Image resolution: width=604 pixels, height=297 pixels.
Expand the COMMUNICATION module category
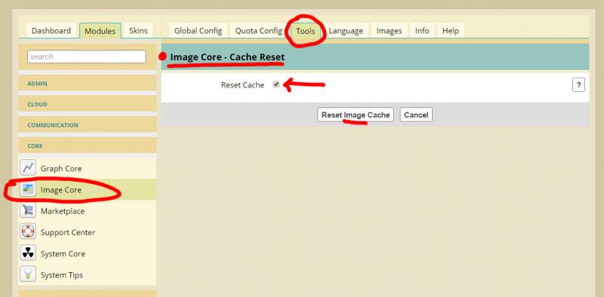[88, 124]
